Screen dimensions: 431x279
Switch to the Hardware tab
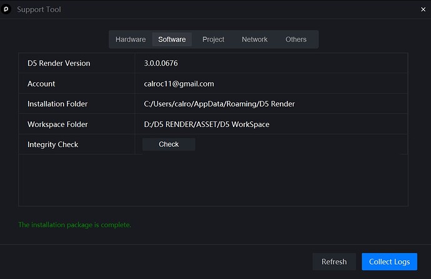[x=131, y=39]
